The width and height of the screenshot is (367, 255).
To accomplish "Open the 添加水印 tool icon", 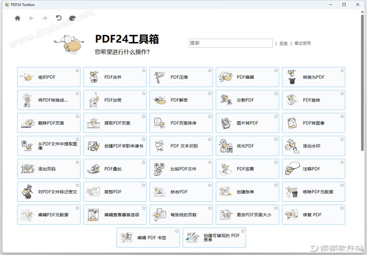I will point(292,146).
